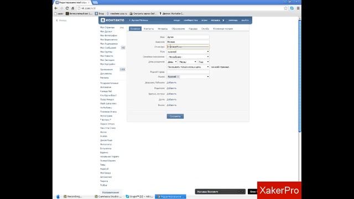The width and height of the screenshot is (354, 199).
Task: Switch to the Служба tab
Action: click(205, 29)
